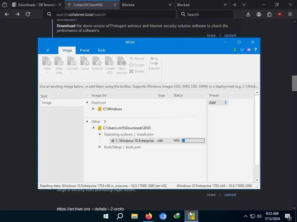Viewport: 297px width, 222px height.
Task: Reload the browser page
Action: [28, 14]
